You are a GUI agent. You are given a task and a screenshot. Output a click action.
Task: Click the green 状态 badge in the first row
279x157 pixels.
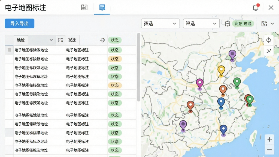[x=115, y=50]
